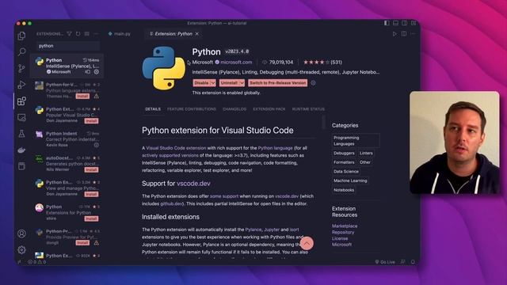
Task: Install the Python Ext extension pack
Action: coord(91,121)
